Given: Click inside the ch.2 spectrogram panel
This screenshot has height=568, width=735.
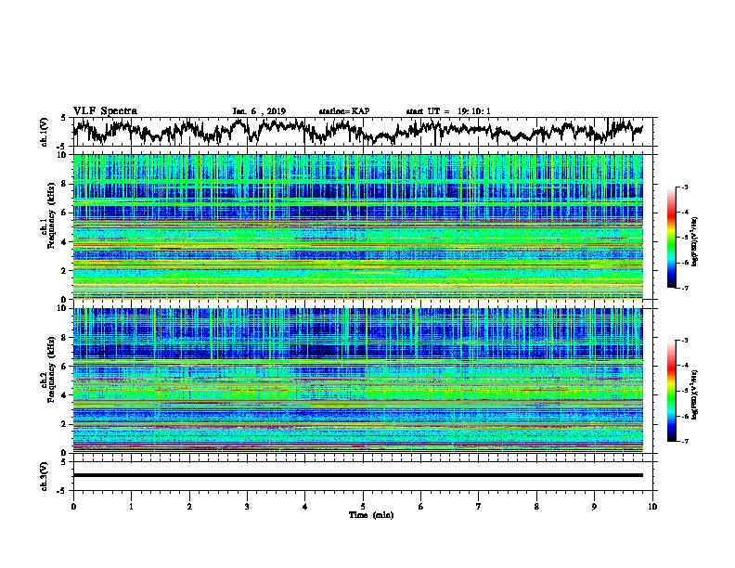Looking at the screenshot, I should point(358,381).
